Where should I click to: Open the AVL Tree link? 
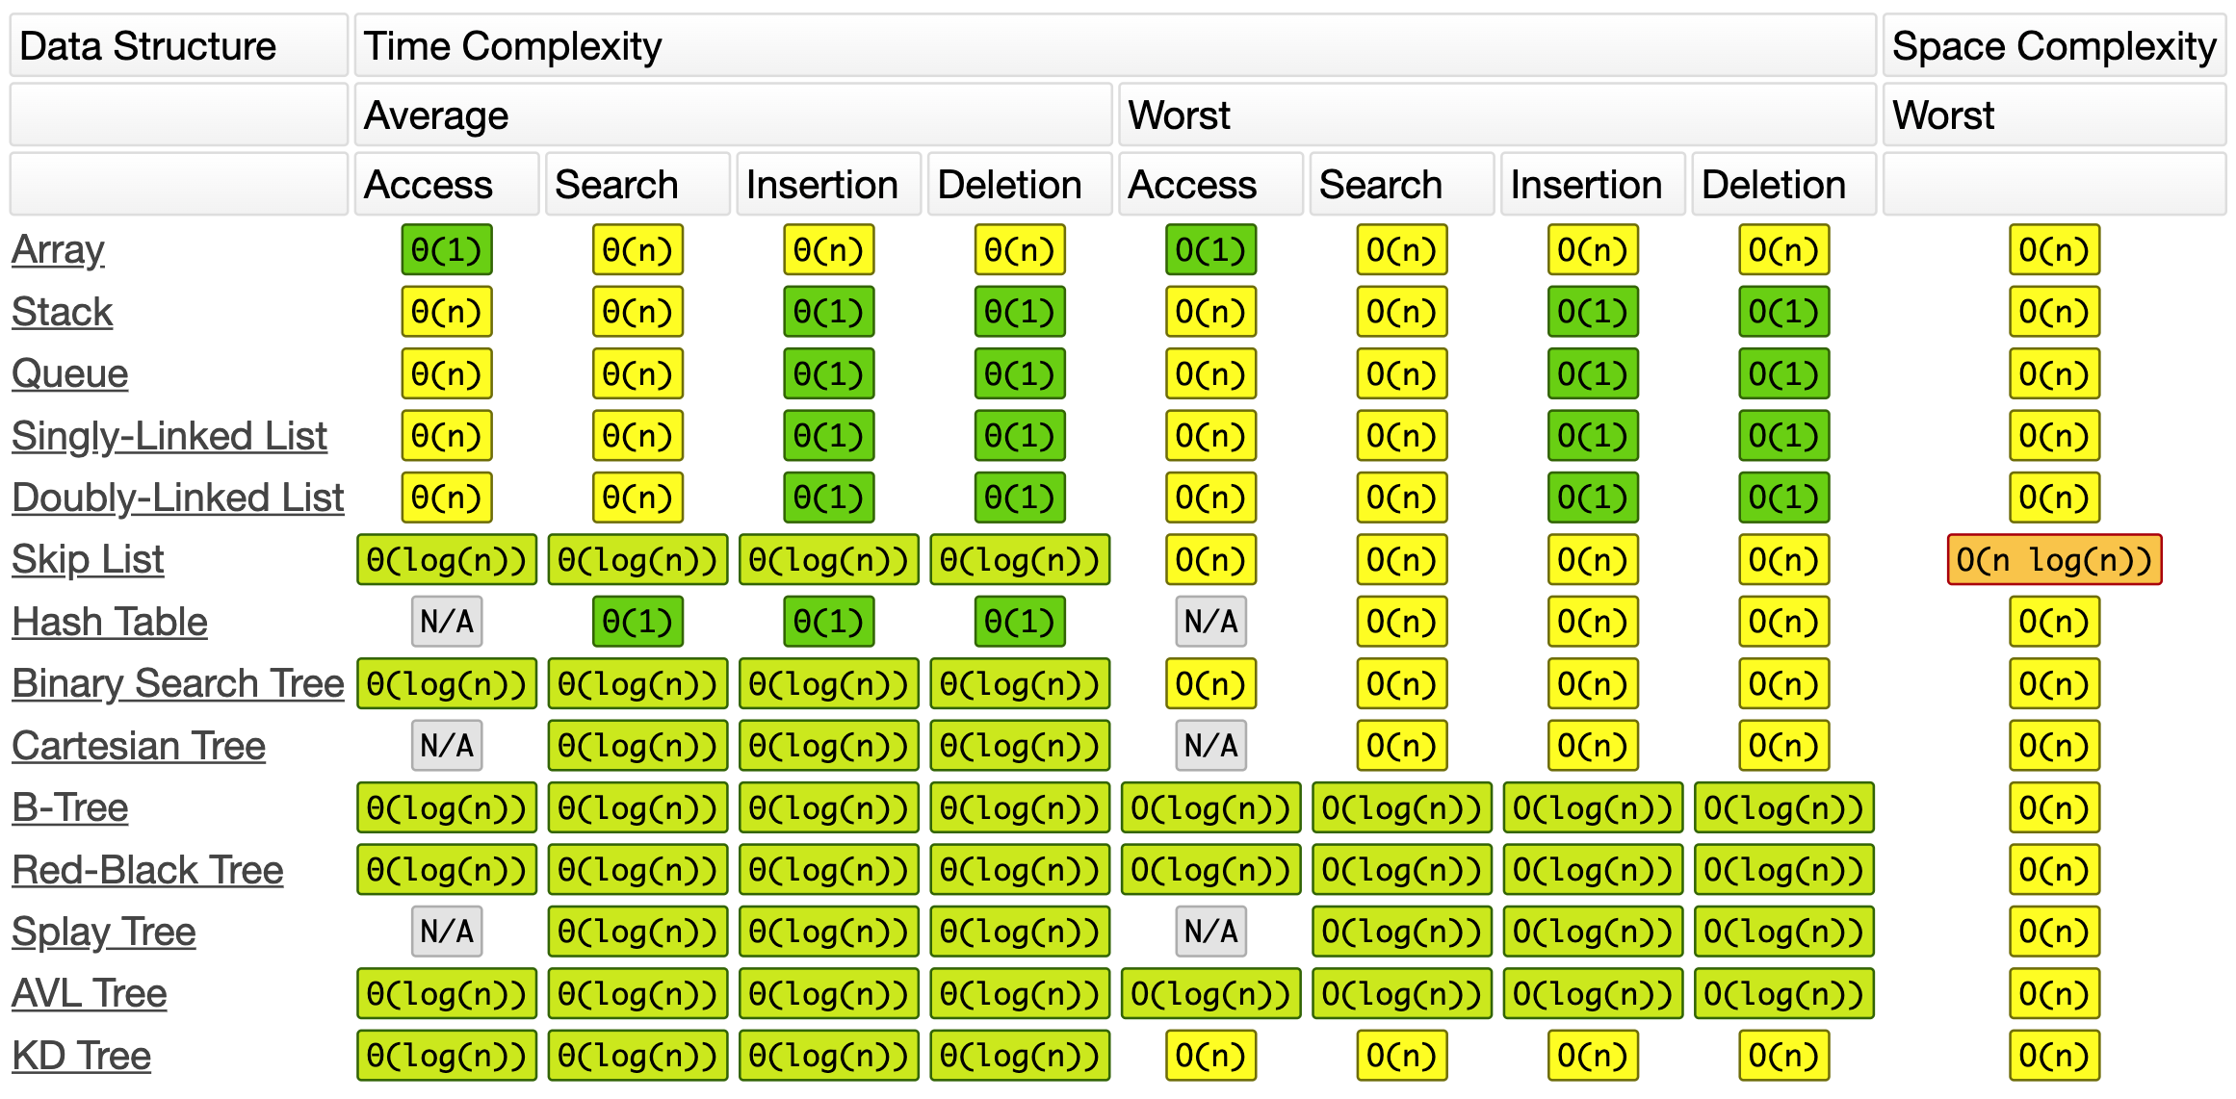click(x=90, y=993)
